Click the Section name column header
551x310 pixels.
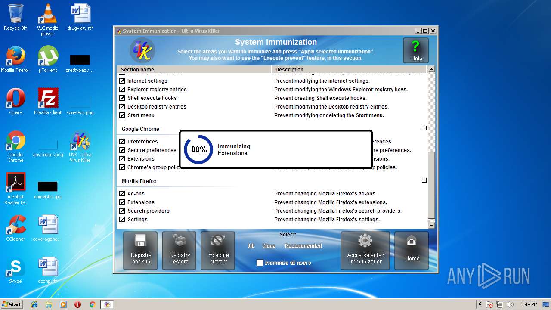click(194, 69)
